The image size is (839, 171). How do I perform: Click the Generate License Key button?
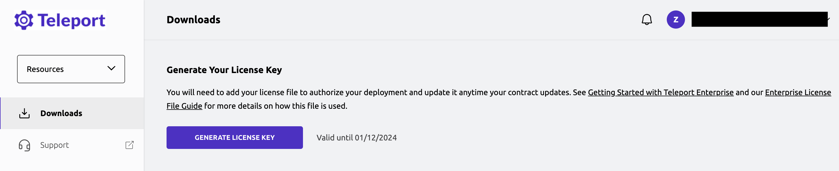[x=234, y=137]
